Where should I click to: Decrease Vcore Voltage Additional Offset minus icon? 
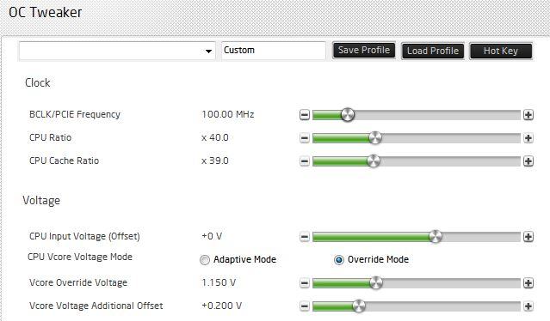click(305, 306)
